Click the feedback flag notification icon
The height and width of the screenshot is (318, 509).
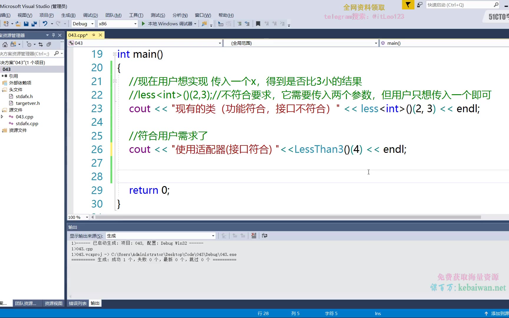pos(408,5)
